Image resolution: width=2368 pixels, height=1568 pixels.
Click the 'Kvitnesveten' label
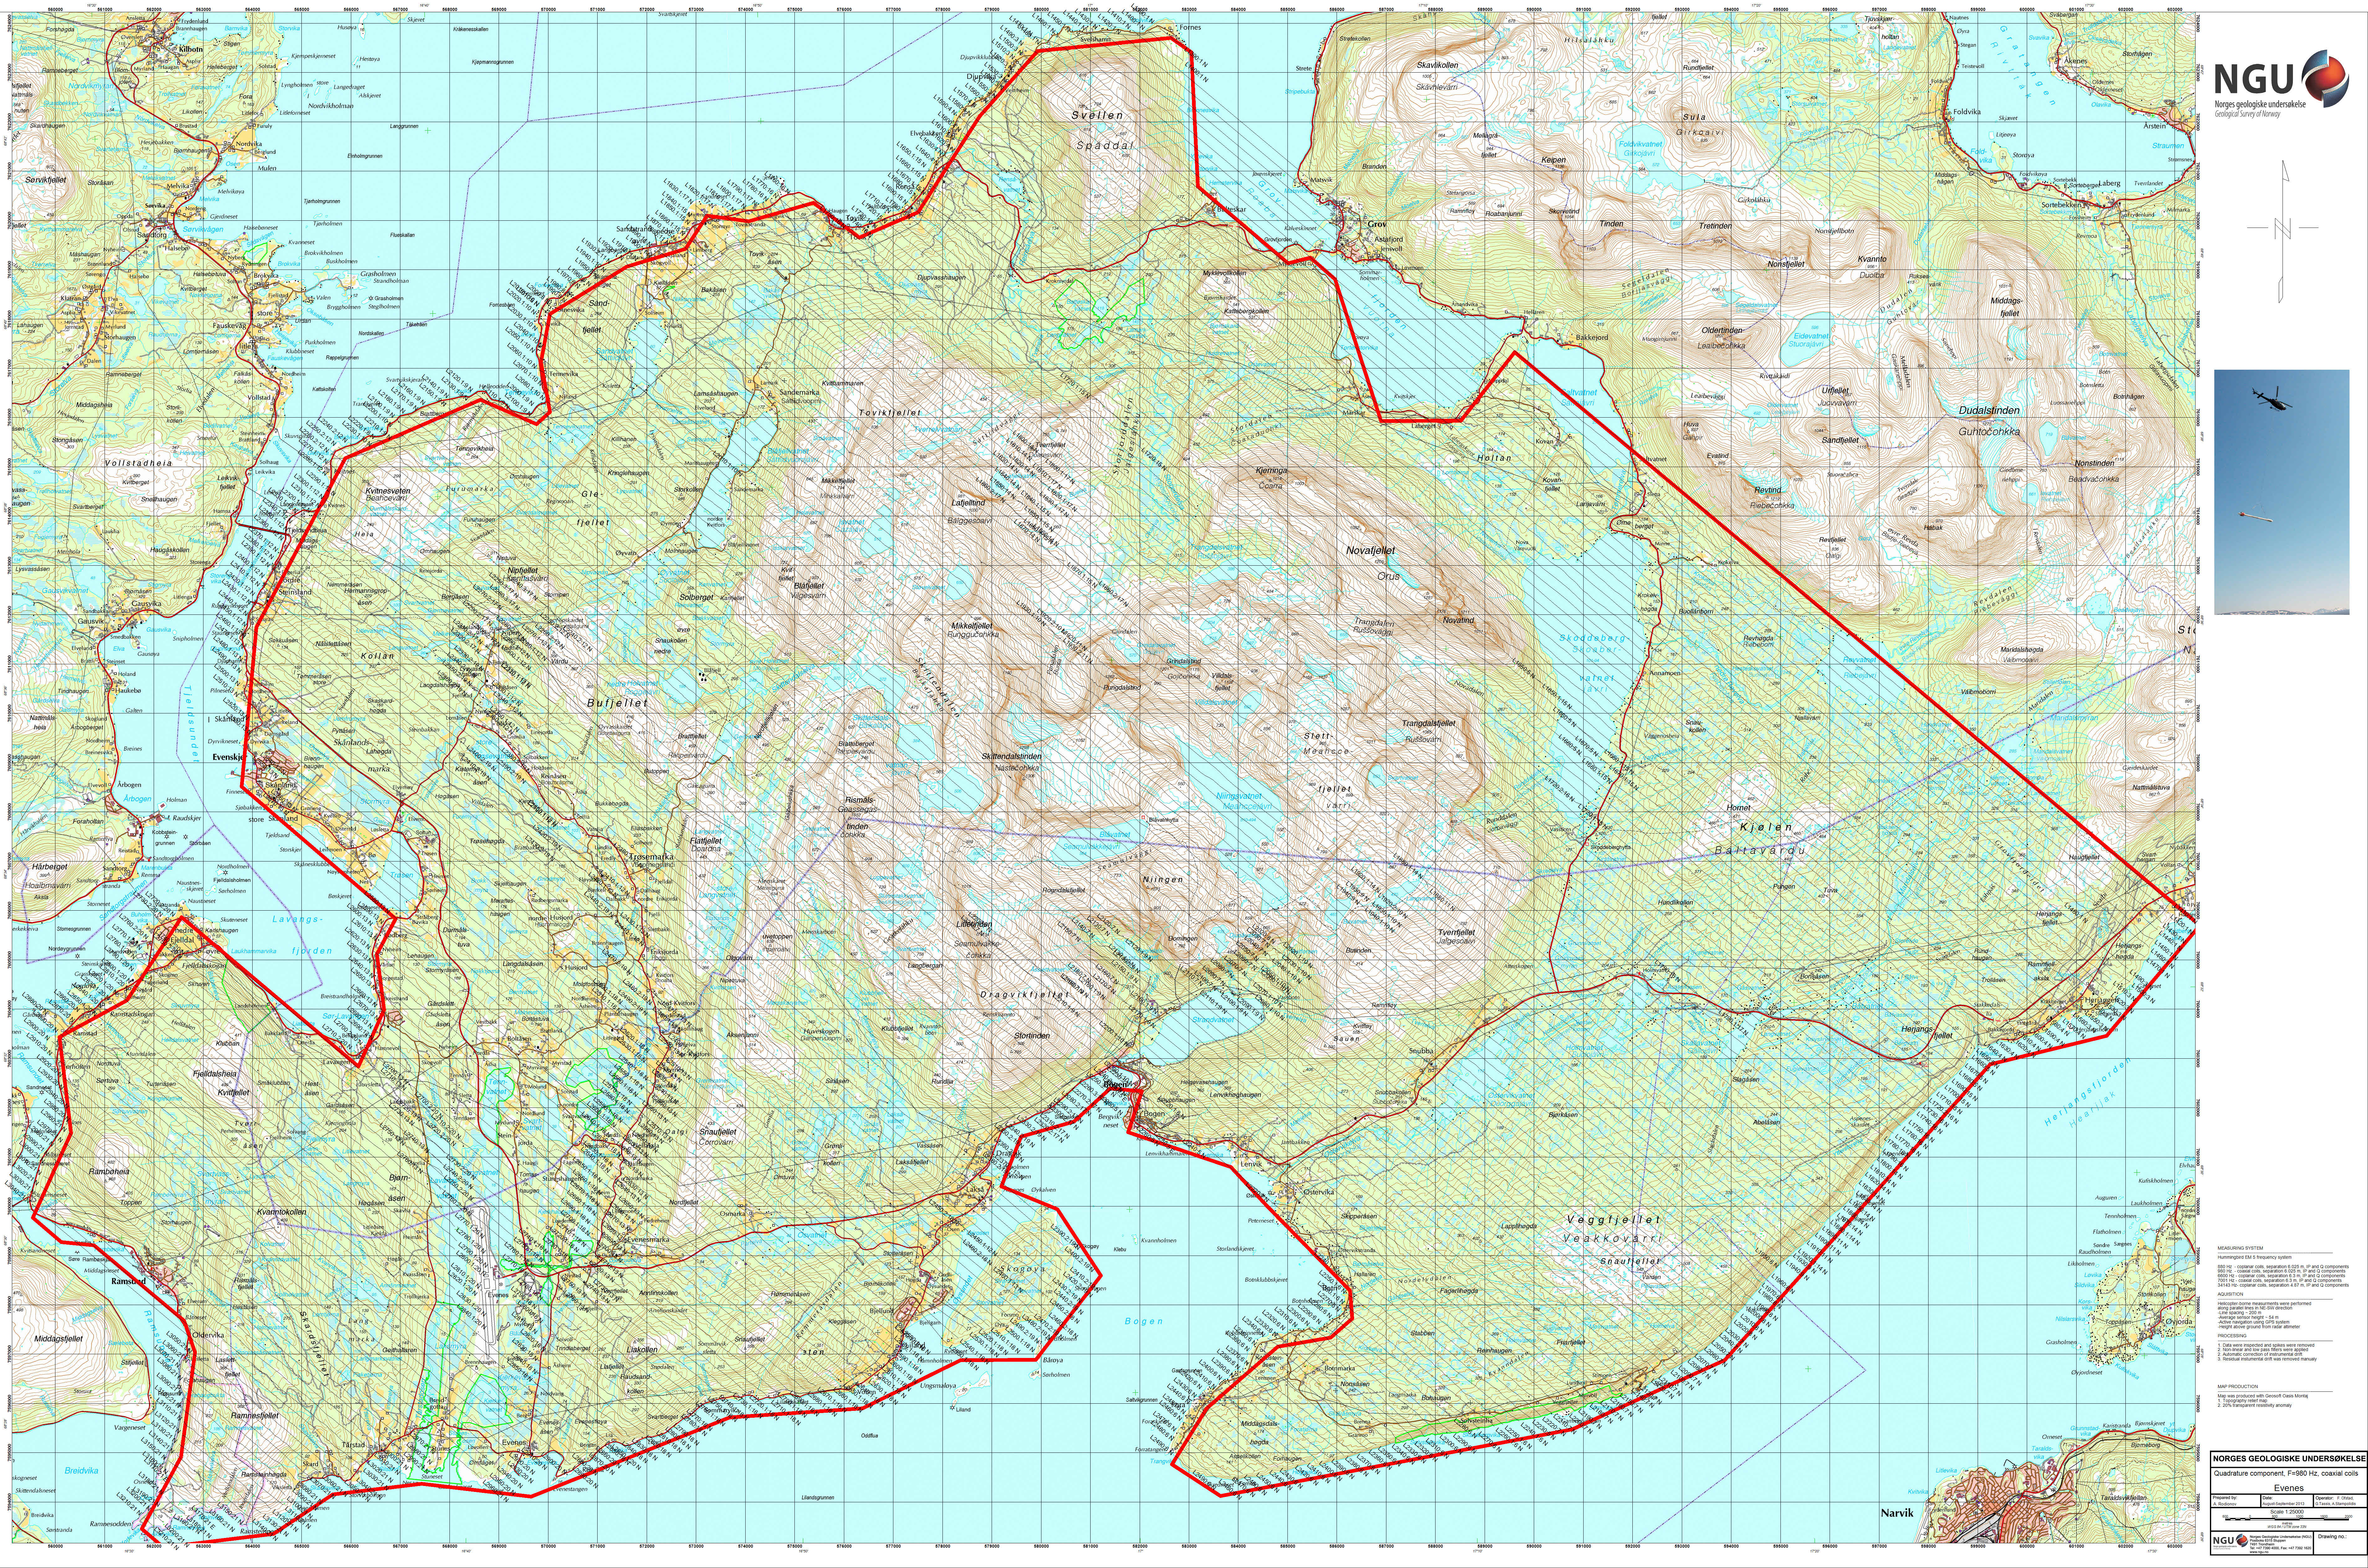click(x=388, y=491)
